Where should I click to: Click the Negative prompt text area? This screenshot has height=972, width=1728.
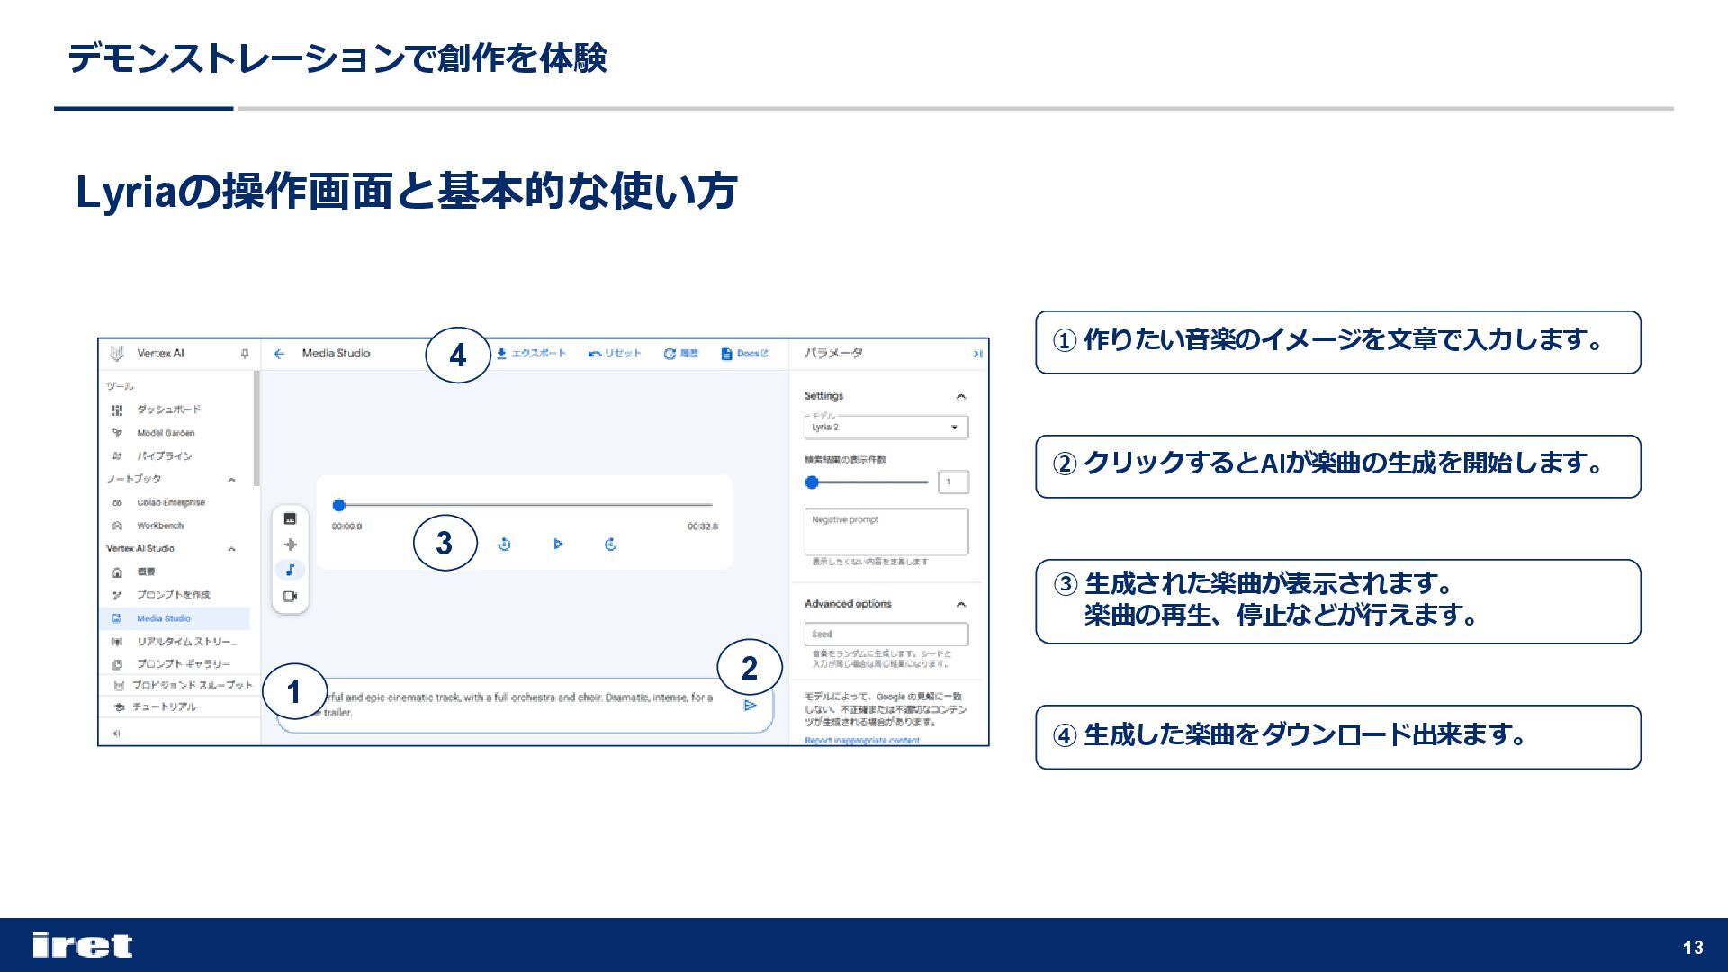[886, 532]
